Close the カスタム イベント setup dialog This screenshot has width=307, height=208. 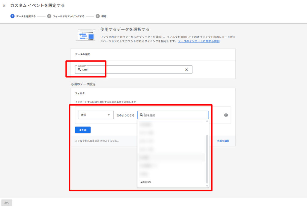click(4, 6)
